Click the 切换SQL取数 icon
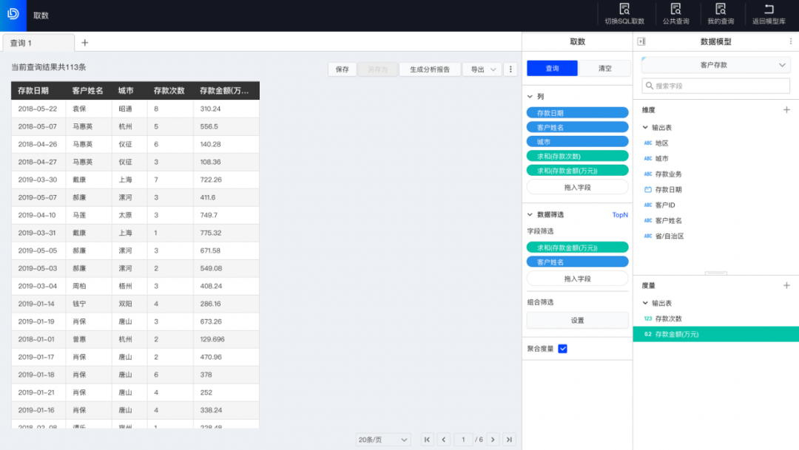799x450 pixels. pos(624,10)
